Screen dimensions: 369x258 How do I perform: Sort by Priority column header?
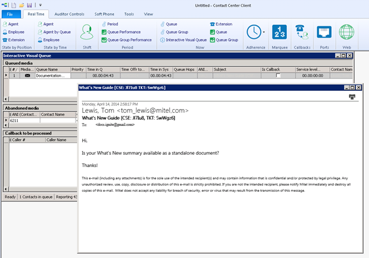coord(78,69)
